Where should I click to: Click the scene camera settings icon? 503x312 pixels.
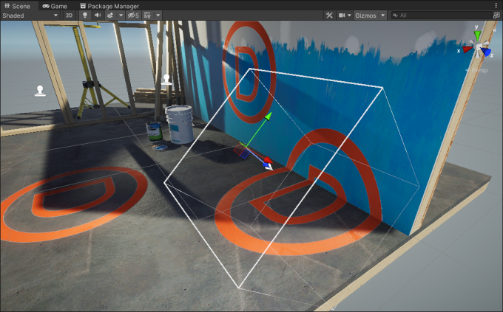(x=342, y=15)
